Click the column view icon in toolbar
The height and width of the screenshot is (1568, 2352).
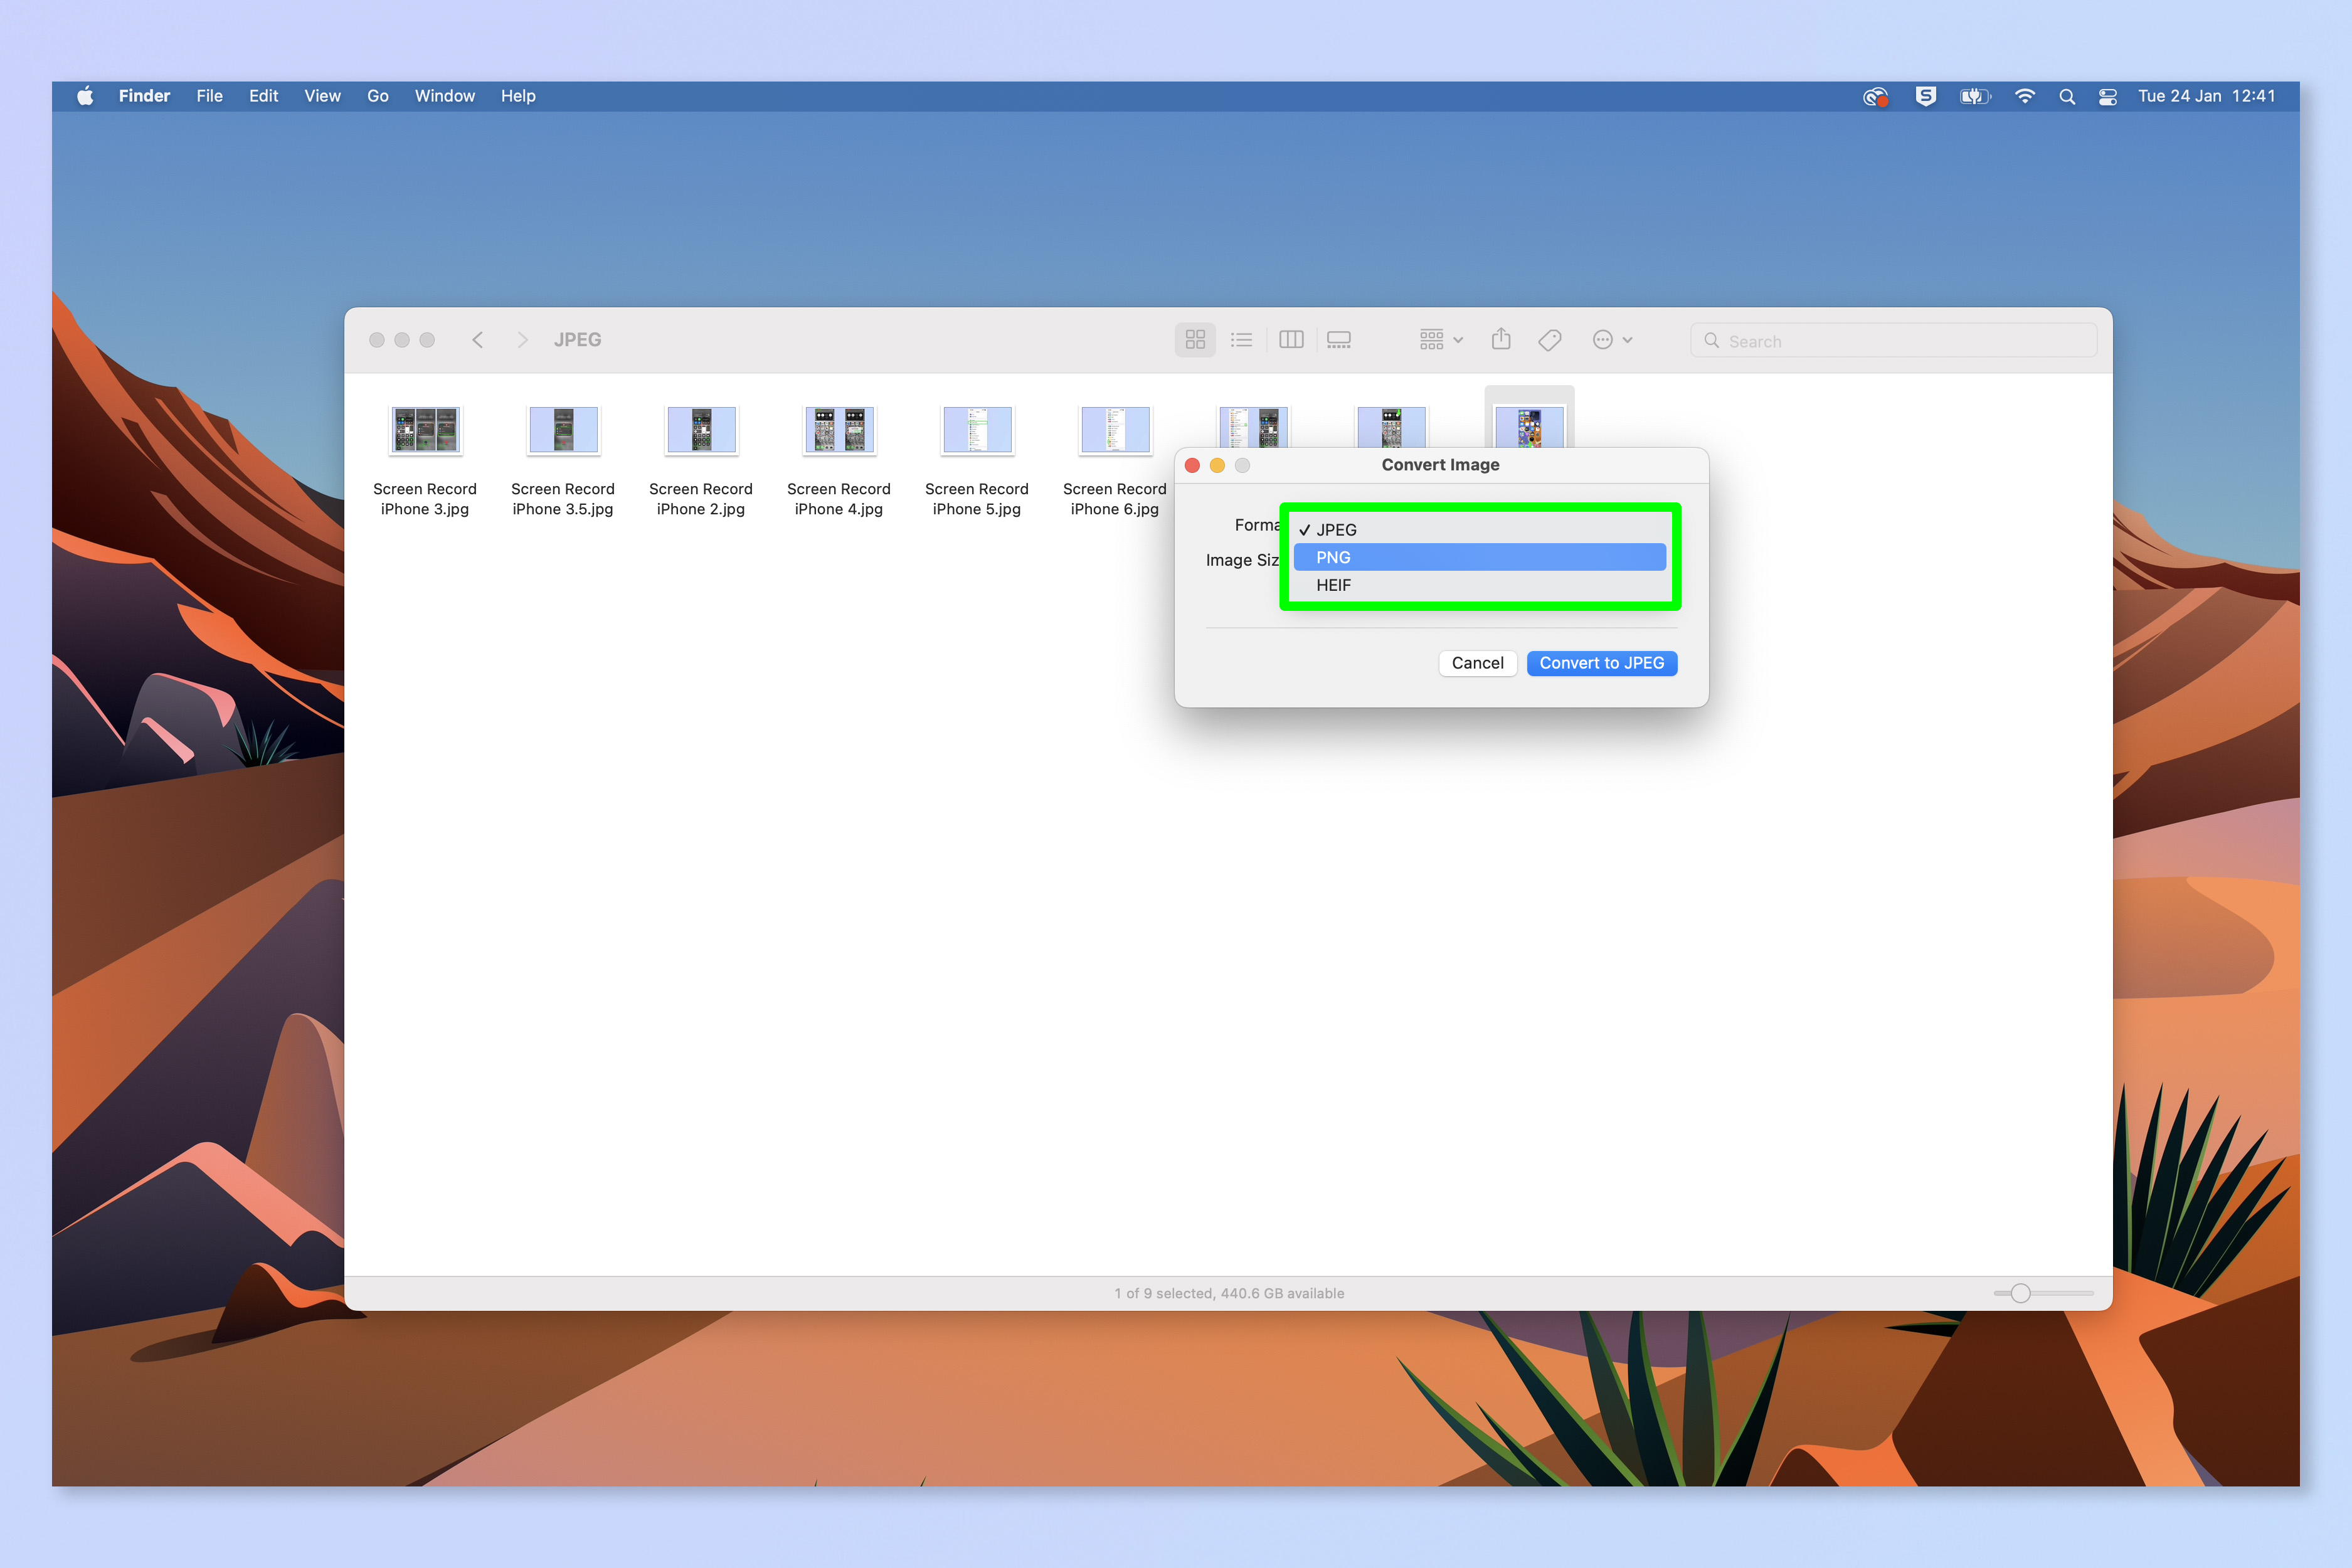pyautogui.click(x=1291, y=339)
